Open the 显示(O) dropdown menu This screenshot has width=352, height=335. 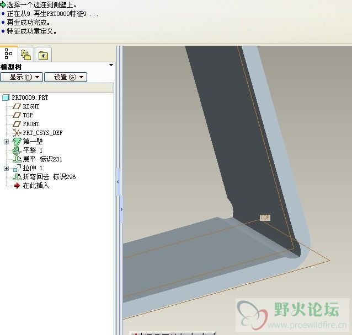22,77
